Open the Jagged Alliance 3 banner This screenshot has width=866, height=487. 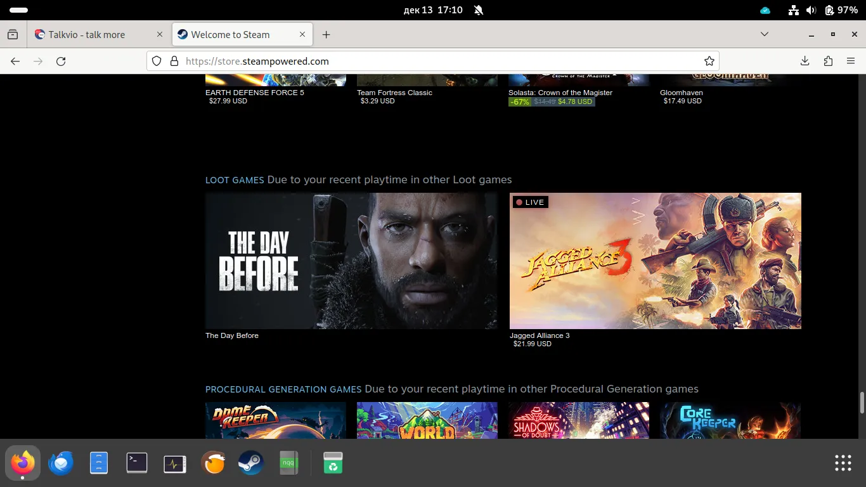(x=656, y=261)
